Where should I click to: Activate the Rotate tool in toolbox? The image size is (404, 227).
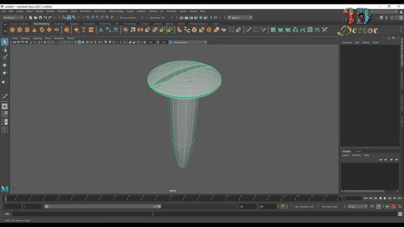click(4, 73)
